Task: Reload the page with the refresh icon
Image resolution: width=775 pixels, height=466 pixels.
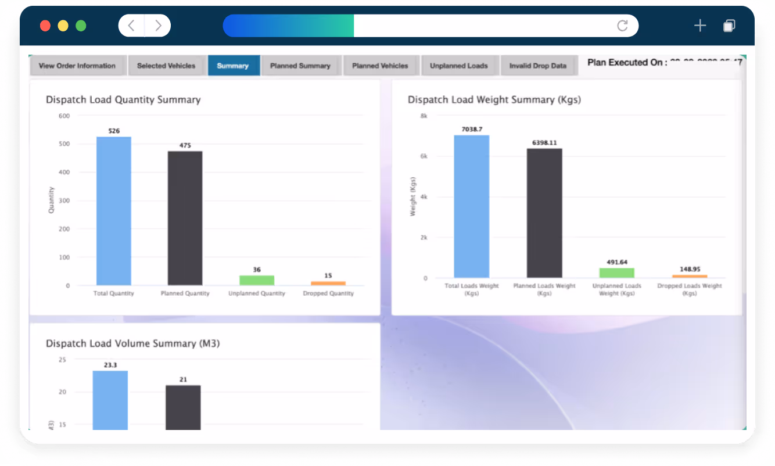Action: click(622, 26)
